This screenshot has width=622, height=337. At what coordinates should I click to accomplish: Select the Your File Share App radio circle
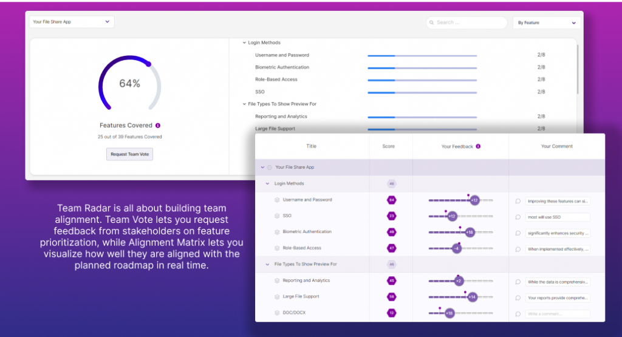[x=269, y=167]
